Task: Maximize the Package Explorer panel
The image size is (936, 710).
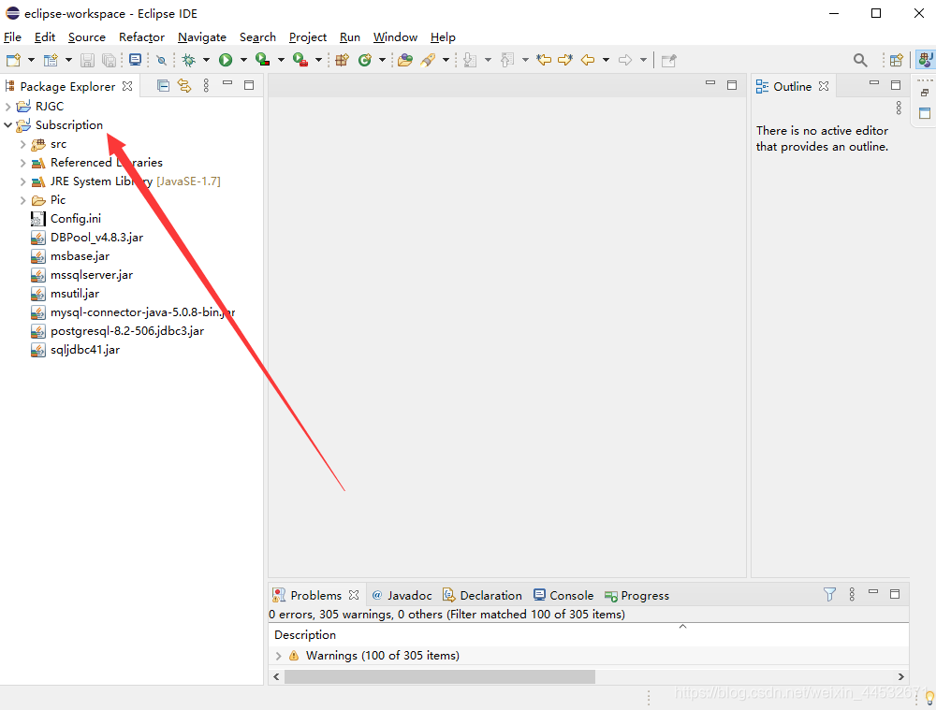Action: tap(249, 85)
